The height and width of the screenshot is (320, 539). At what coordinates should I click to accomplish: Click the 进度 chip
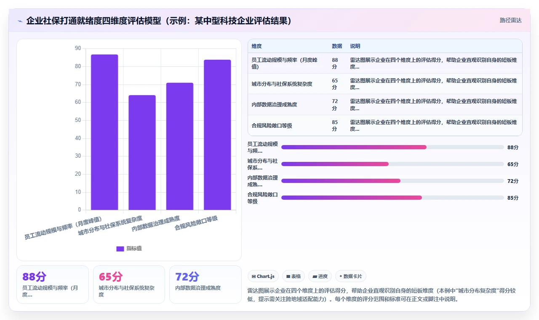320,276
